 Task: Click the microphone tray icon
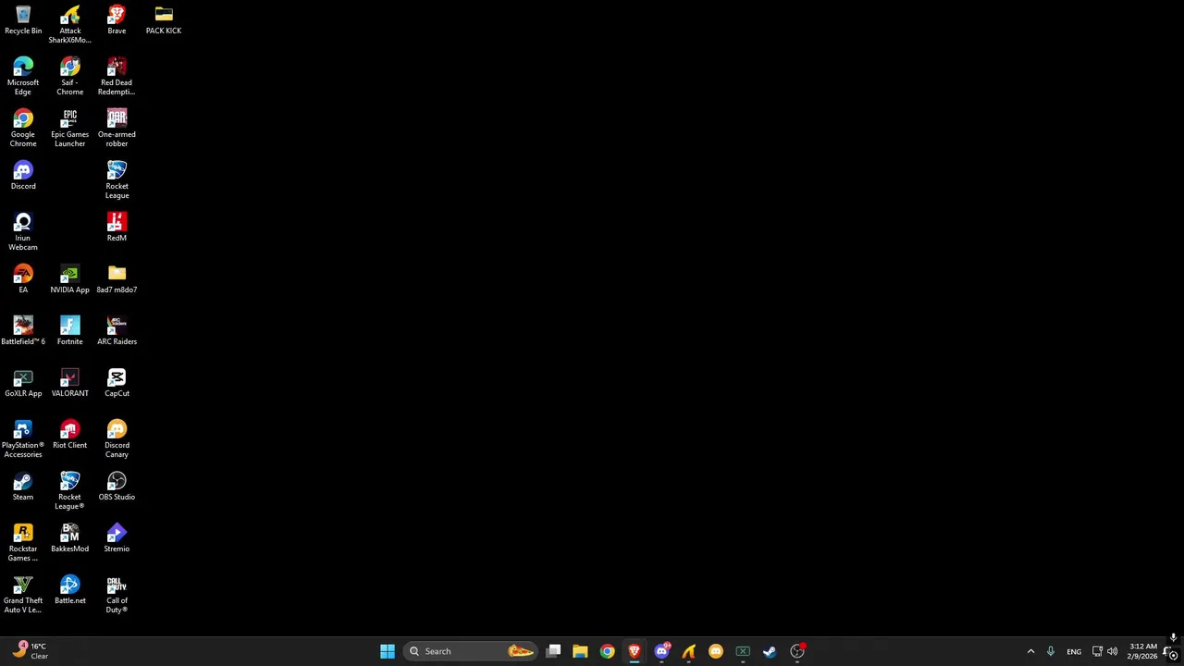click(1051, 651)
